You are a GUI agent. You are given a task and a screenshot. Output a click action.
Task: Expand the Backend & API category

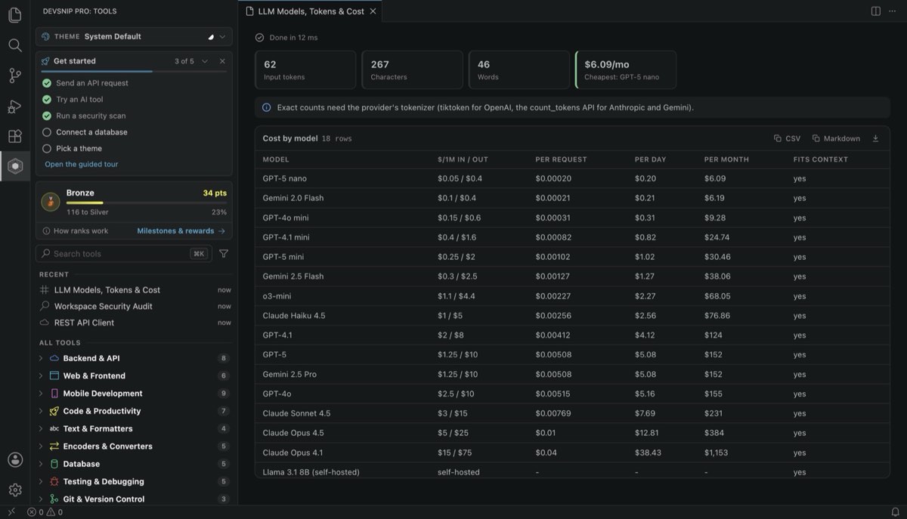[x=134, y=358]
